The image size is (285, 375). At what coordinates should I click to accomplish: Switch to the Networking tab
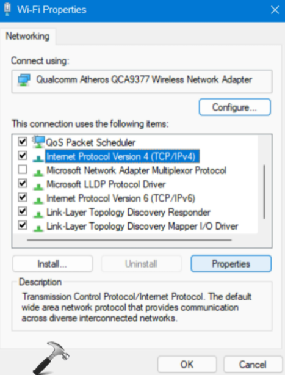(x=27, y=37)
